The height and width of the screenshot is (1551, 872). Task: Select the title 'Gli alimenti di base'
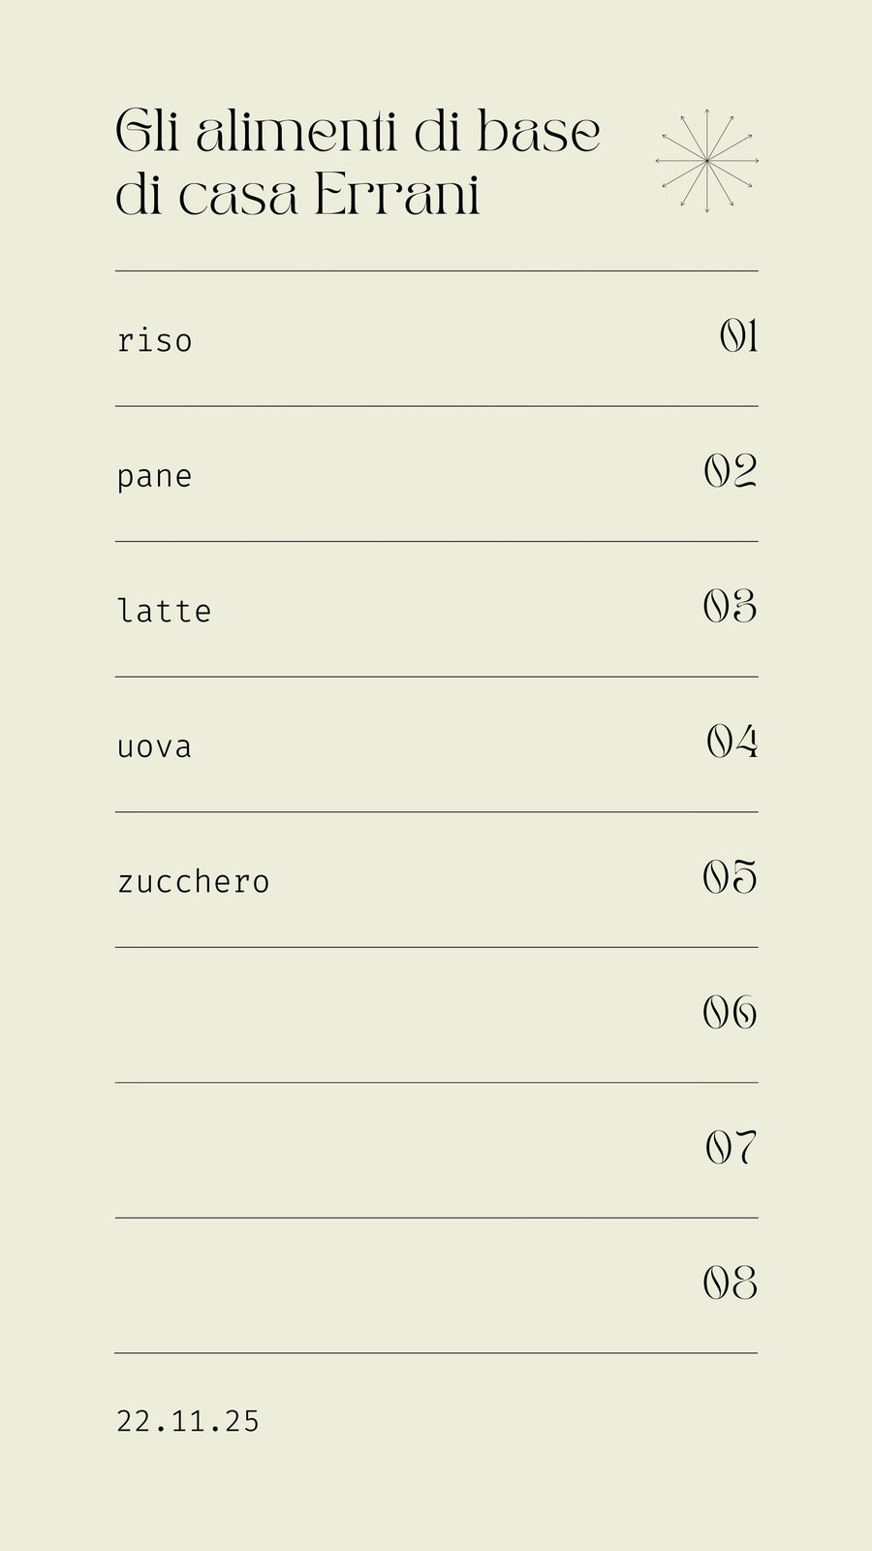coord(358,132)
